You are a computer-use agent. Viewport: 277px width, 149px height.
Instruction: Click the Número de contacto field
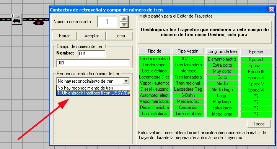pos(107,22)
